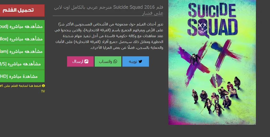The width and height of the screenshot is (270, 137).
Task: Pick the مشاهده مباشره [M/S] server option
Action: click(x=22, y=64)
